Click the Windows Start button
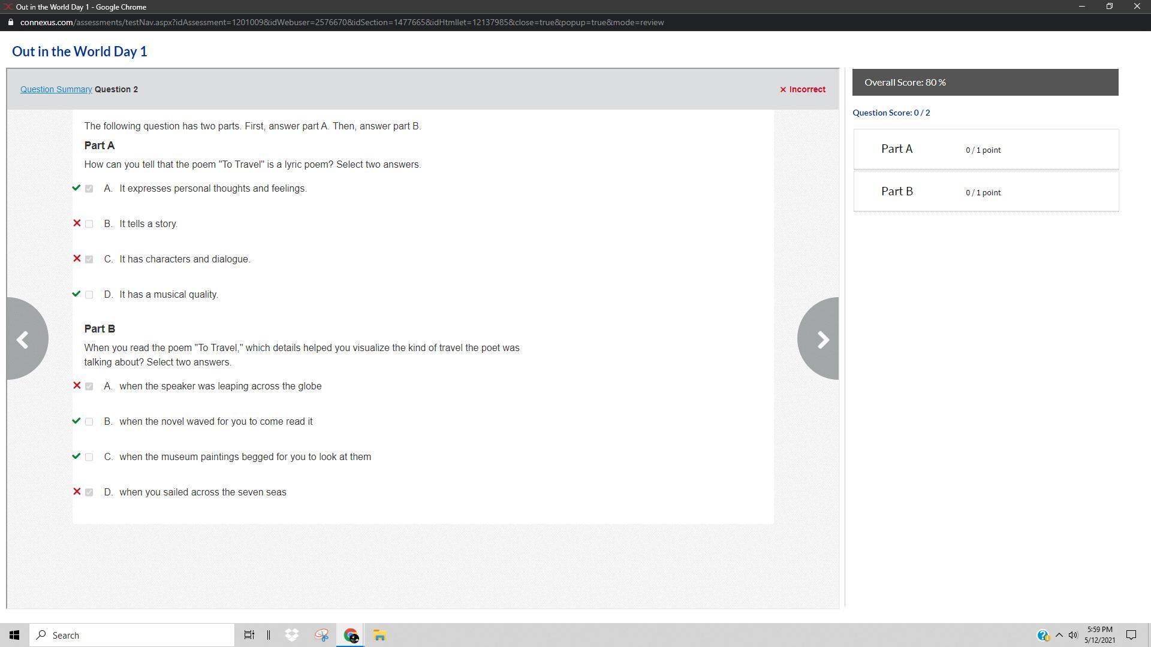 (x=14, y=635)
